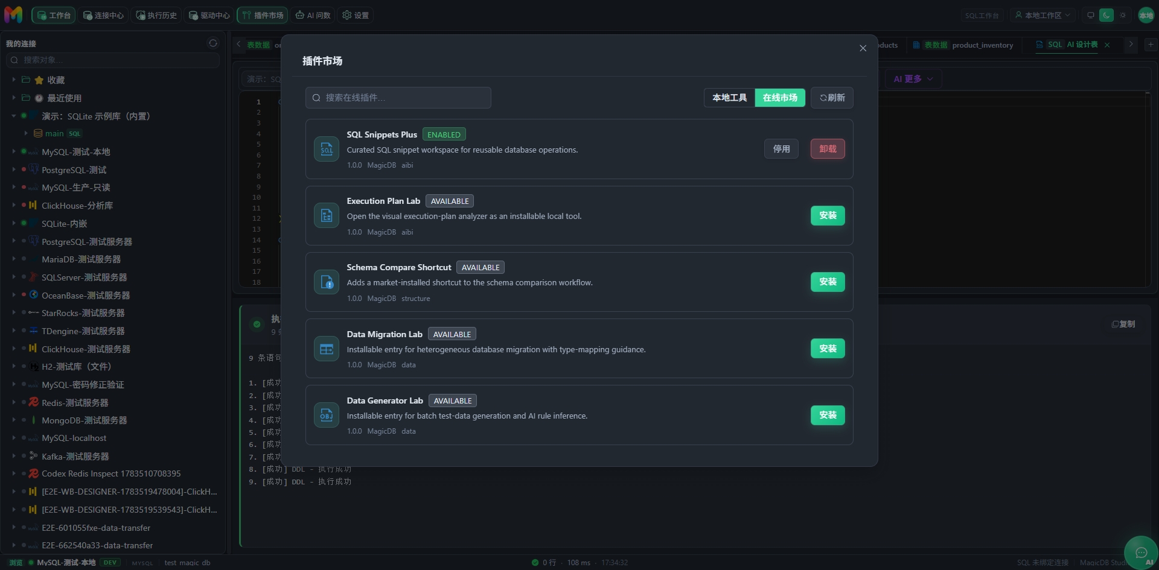Image resolution: width=1159 pixels, height=570 pixels.
Task: Switch to the 执行历史 menu tab
Action: coord(156,15)
